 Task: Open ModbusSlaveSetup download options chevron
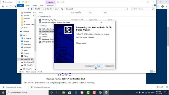pyautogui.click(x=26, y=87)
